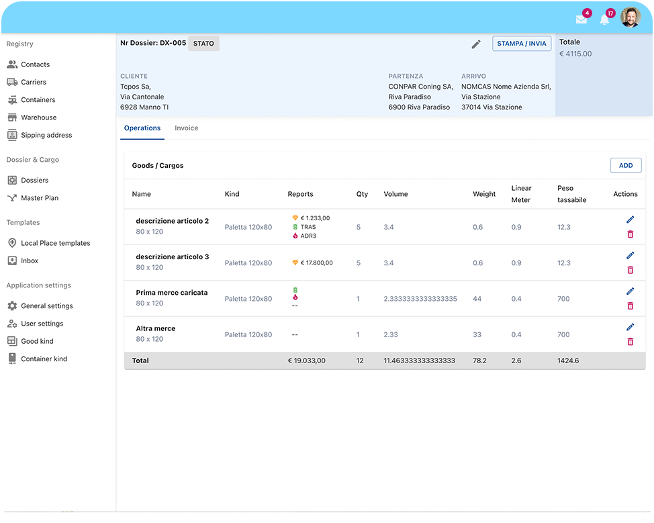Screen dimensions: 654x523
Task: Open Dossiers in the sidebar
Action: point(35,180)
